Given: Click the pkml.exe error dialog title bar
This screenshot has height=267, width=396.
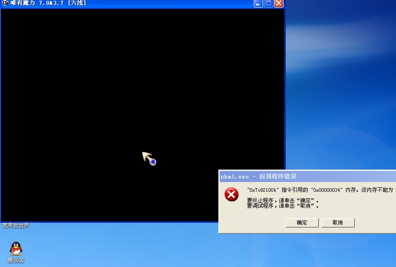Looking at the screenshot, I should [x=266, y=176].
